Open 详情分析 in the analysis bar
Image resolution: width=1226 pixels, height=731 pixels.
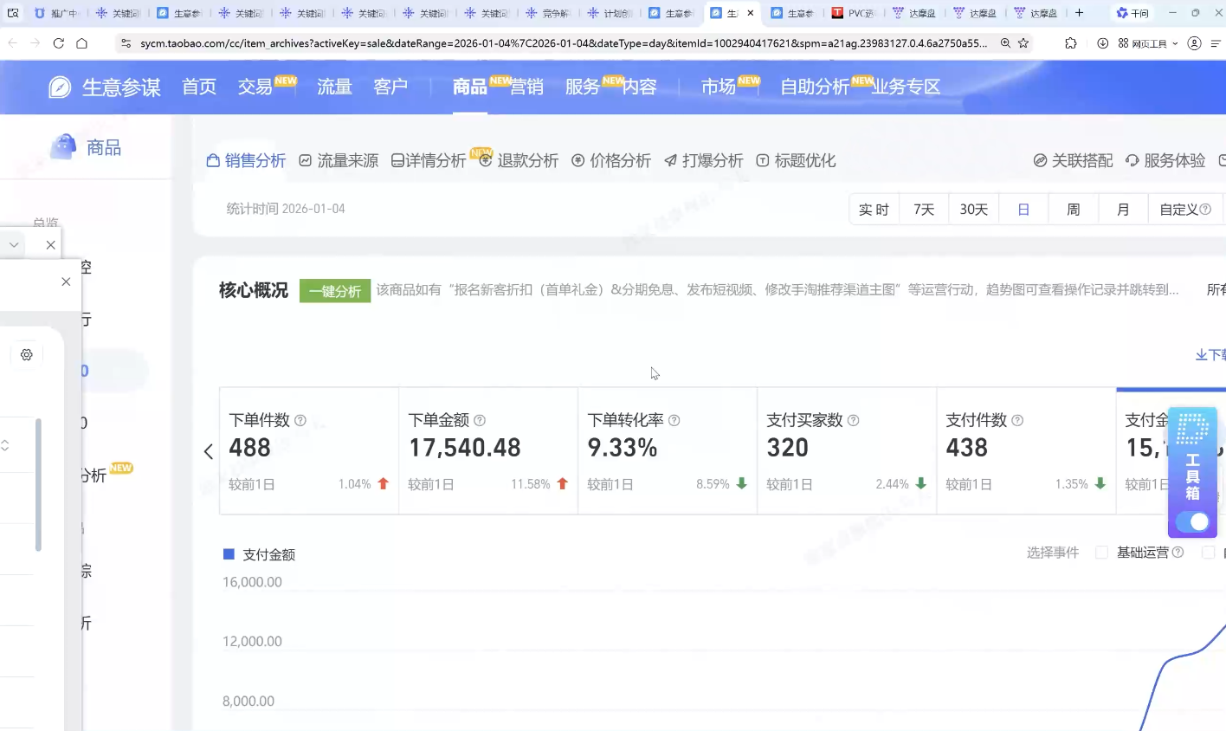coord(428,160)
